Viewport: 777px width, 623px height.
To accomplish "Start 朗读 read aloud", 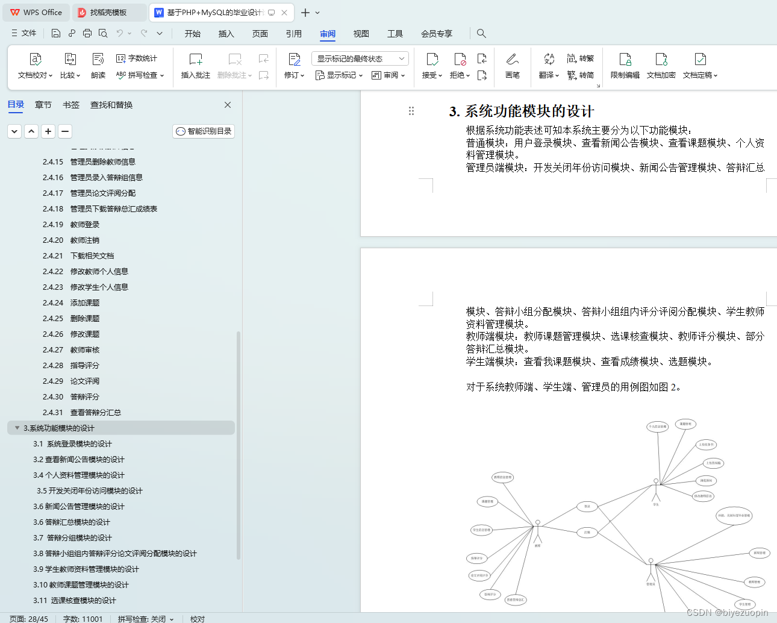I will (x=98, y=66).
